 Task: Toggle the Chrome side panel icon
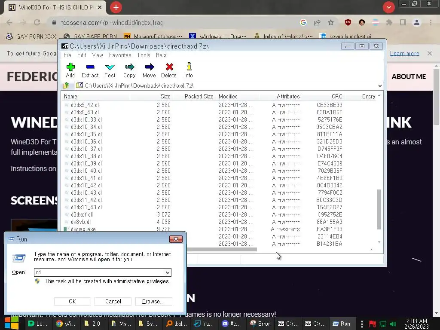tap(403, 22)
